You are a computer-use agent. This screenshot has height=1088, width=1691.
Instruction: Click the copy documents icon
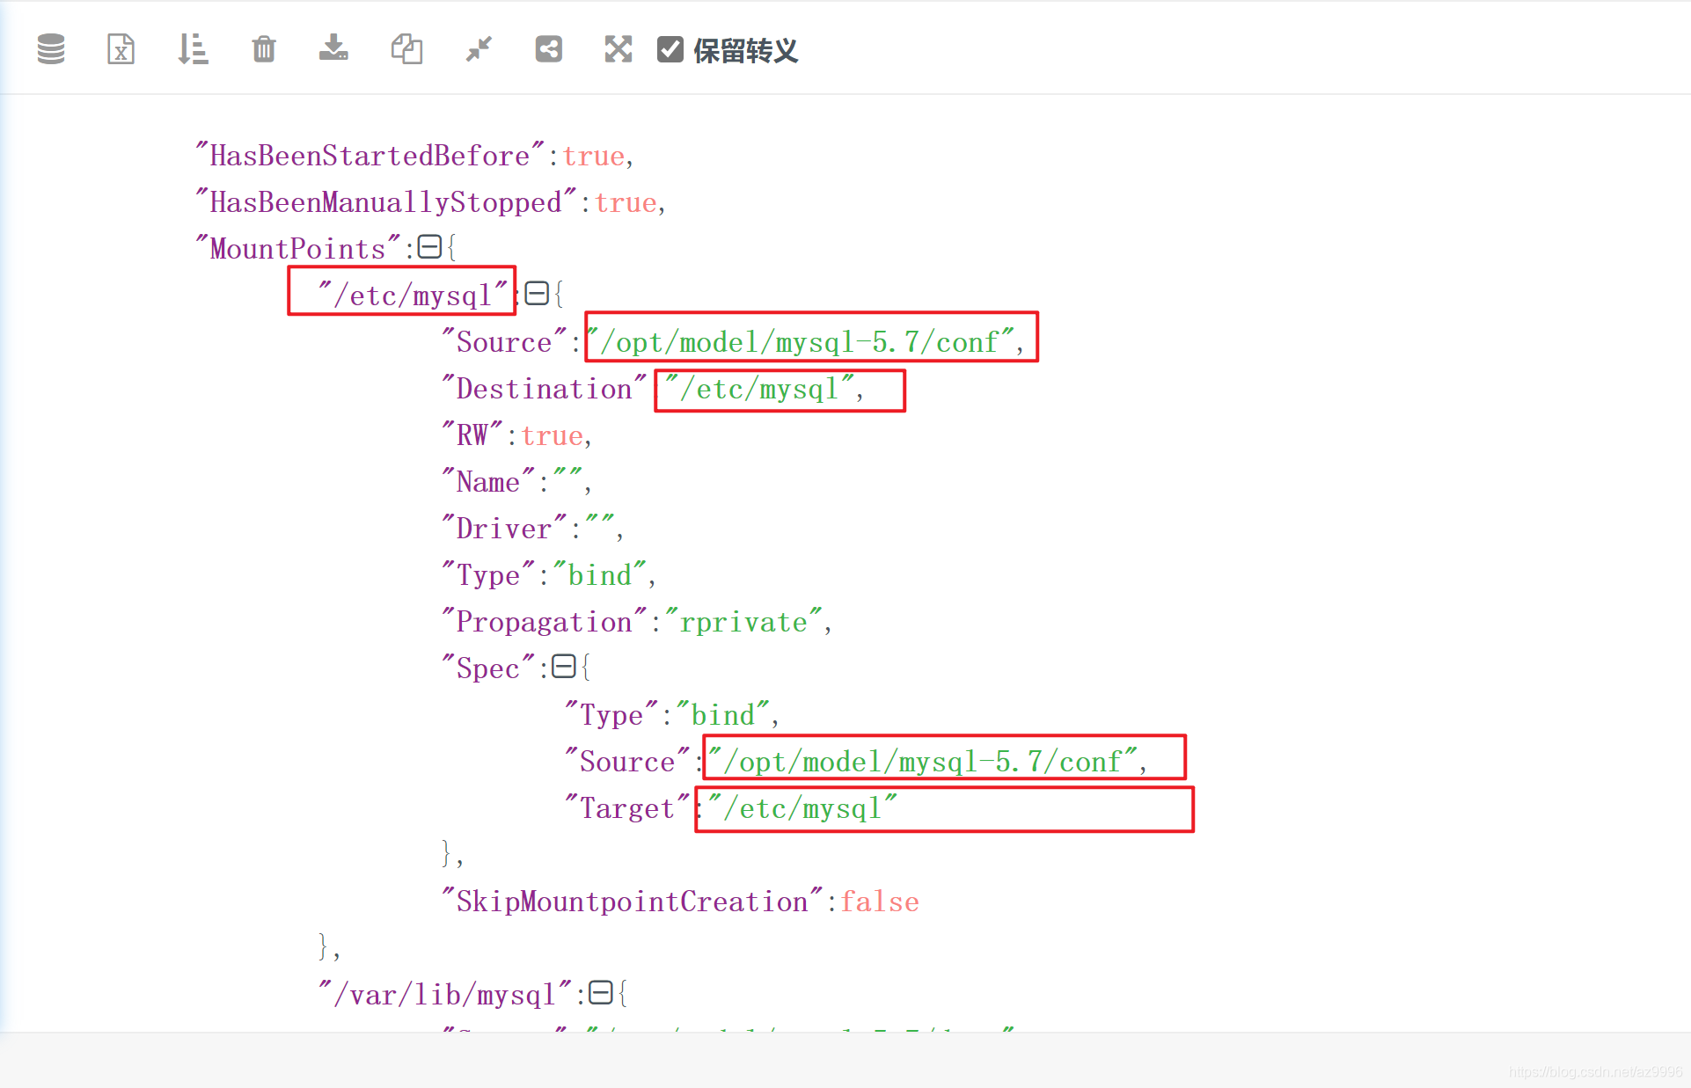(406, 49)
